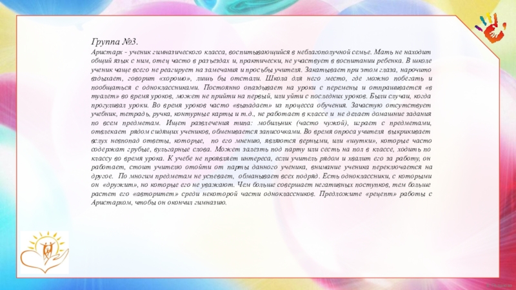Click the words "Закатывает при этом глаза"

tap(351, 70)
